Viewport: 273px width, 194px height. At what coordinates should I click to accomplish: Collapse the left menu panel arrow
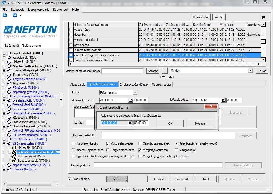(61, 99)
